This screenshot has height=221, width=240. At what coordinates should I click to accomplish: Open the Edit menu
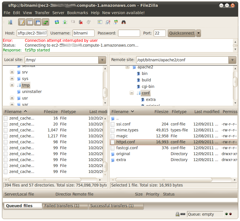(x=16, y=13)
